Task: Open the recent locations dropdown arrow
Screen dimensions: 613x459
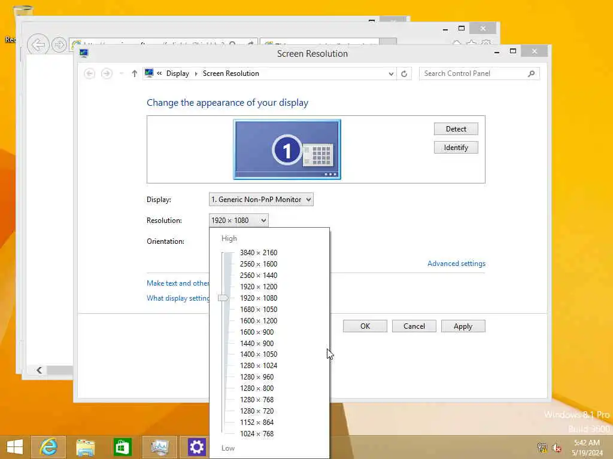Action: pos(122,74)
